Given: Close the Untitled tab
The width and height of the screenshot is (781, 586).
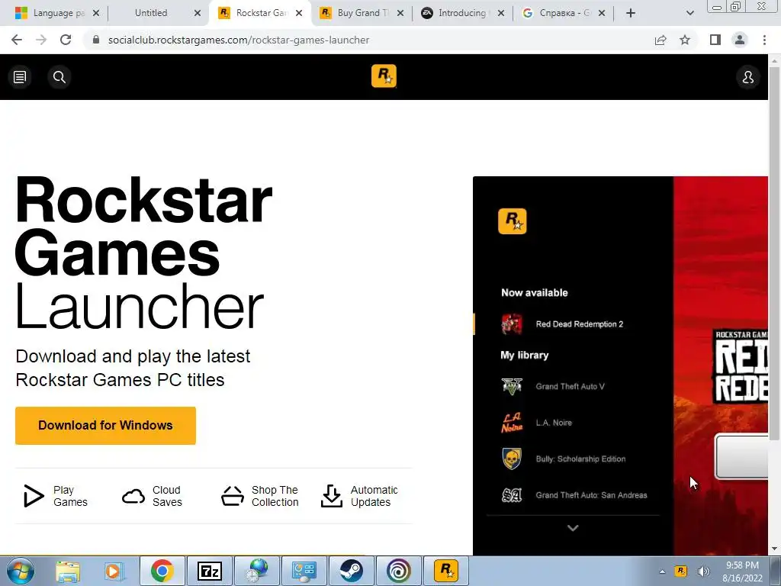Looking at the screenshot, I should (x=198, y=13).
